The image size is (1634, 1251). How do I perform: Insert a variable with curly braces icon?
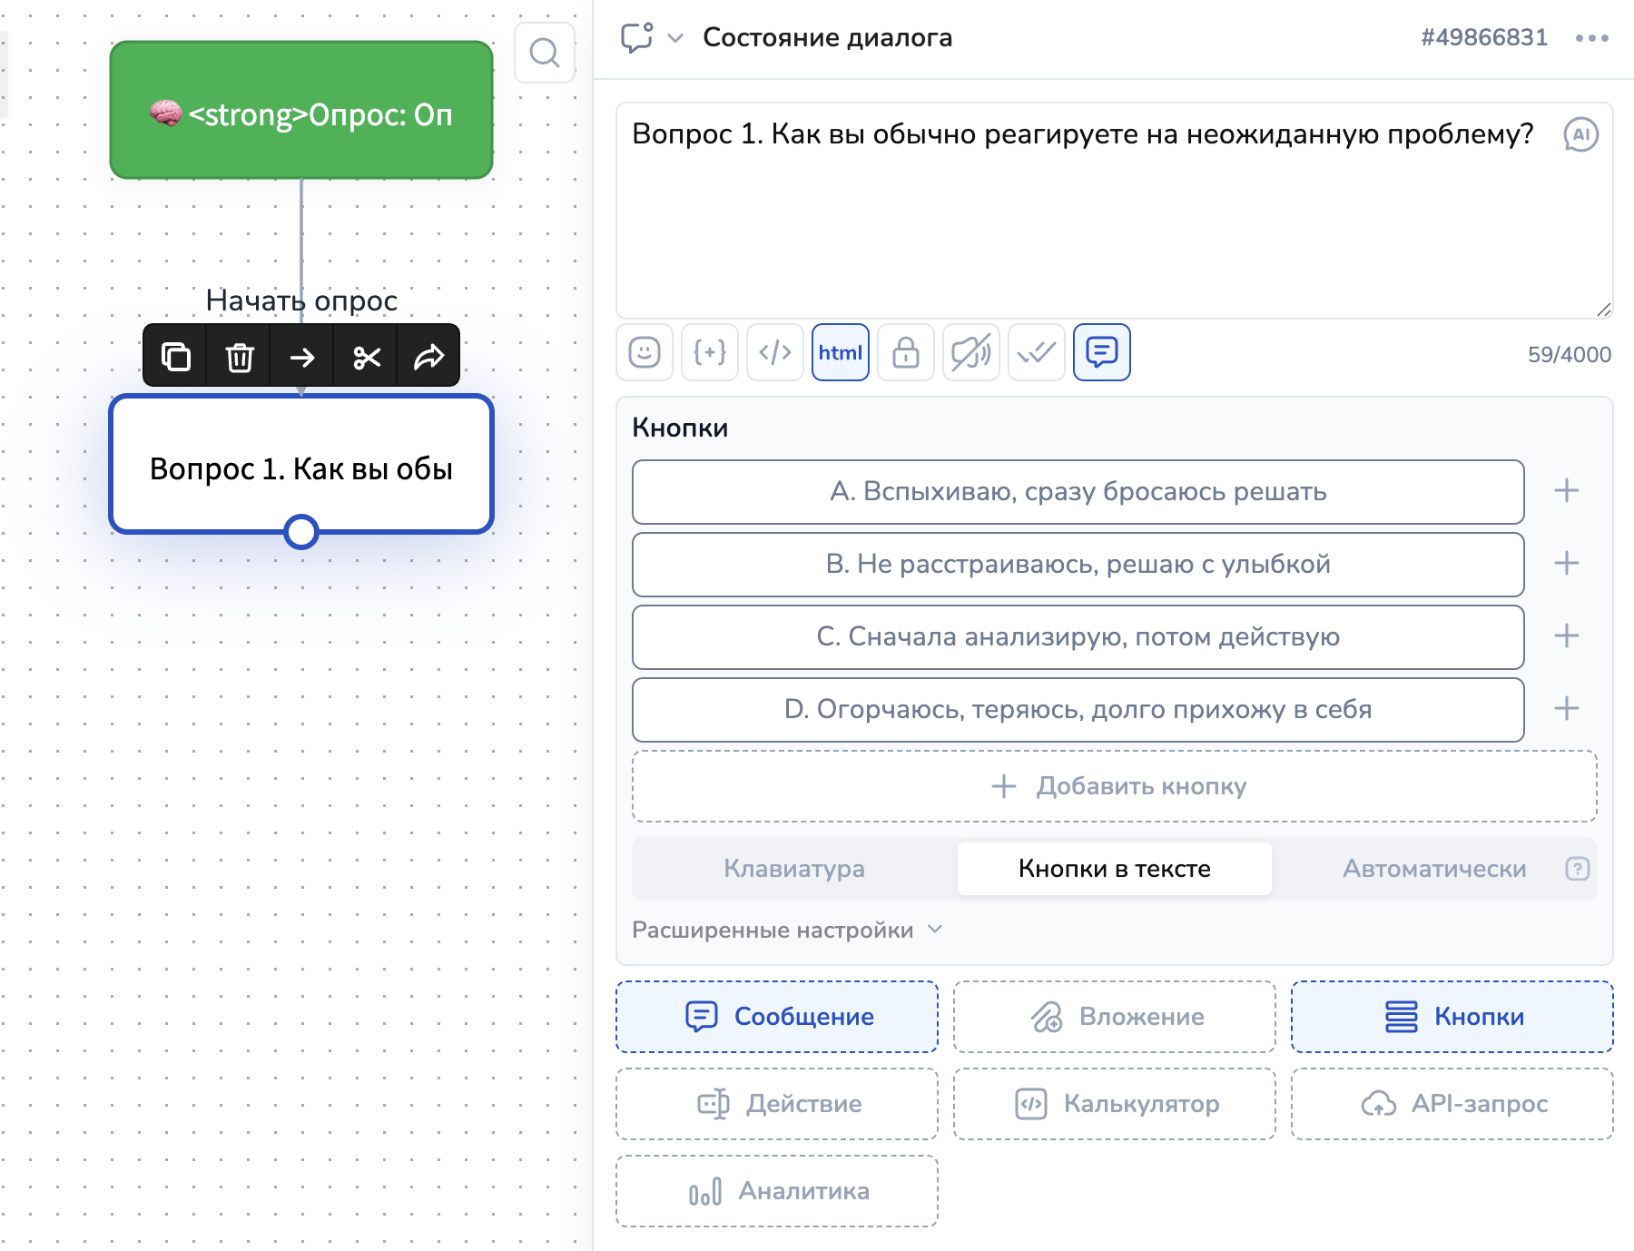[x=710, y=352]
